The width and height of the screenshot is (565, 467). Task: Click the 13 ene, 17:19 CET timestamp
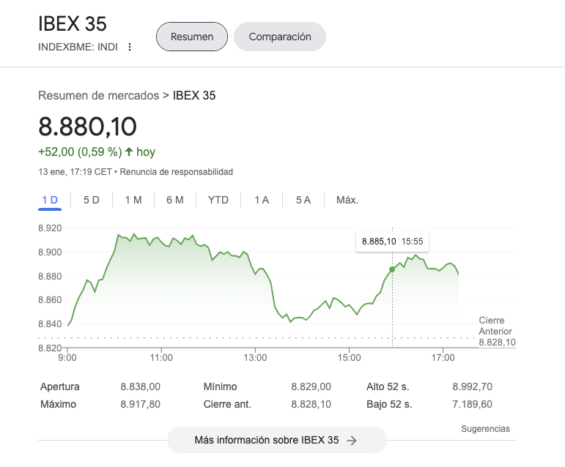point(75,172)
